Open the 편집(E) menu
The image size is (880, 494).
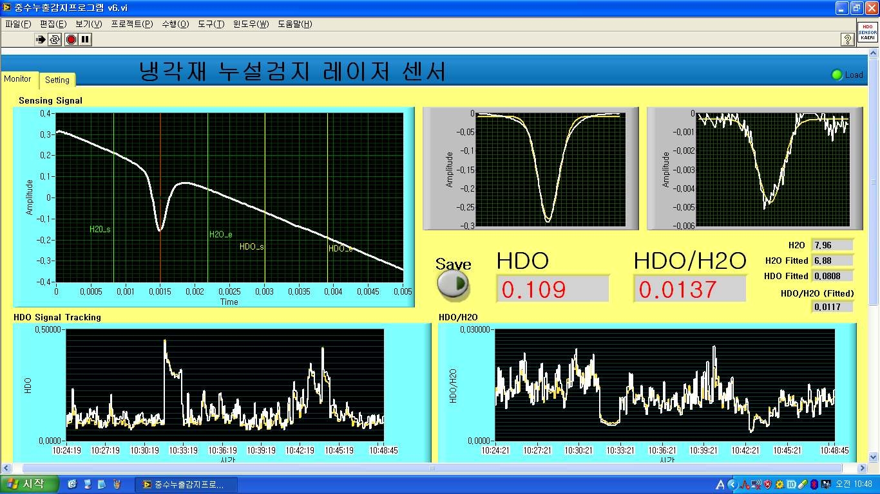(53, 24)
